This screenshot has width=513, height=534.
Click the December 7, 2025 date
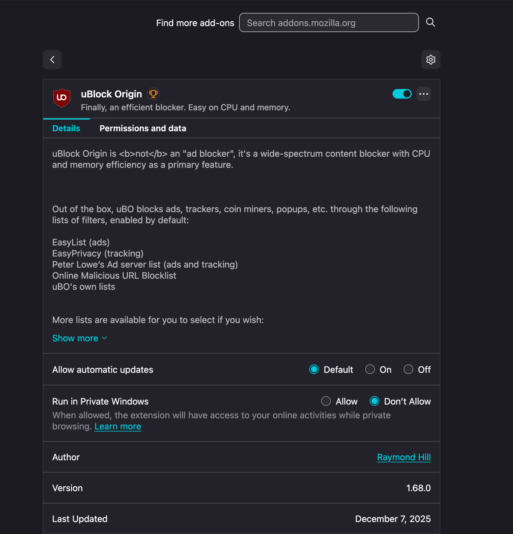click(393, 519)
